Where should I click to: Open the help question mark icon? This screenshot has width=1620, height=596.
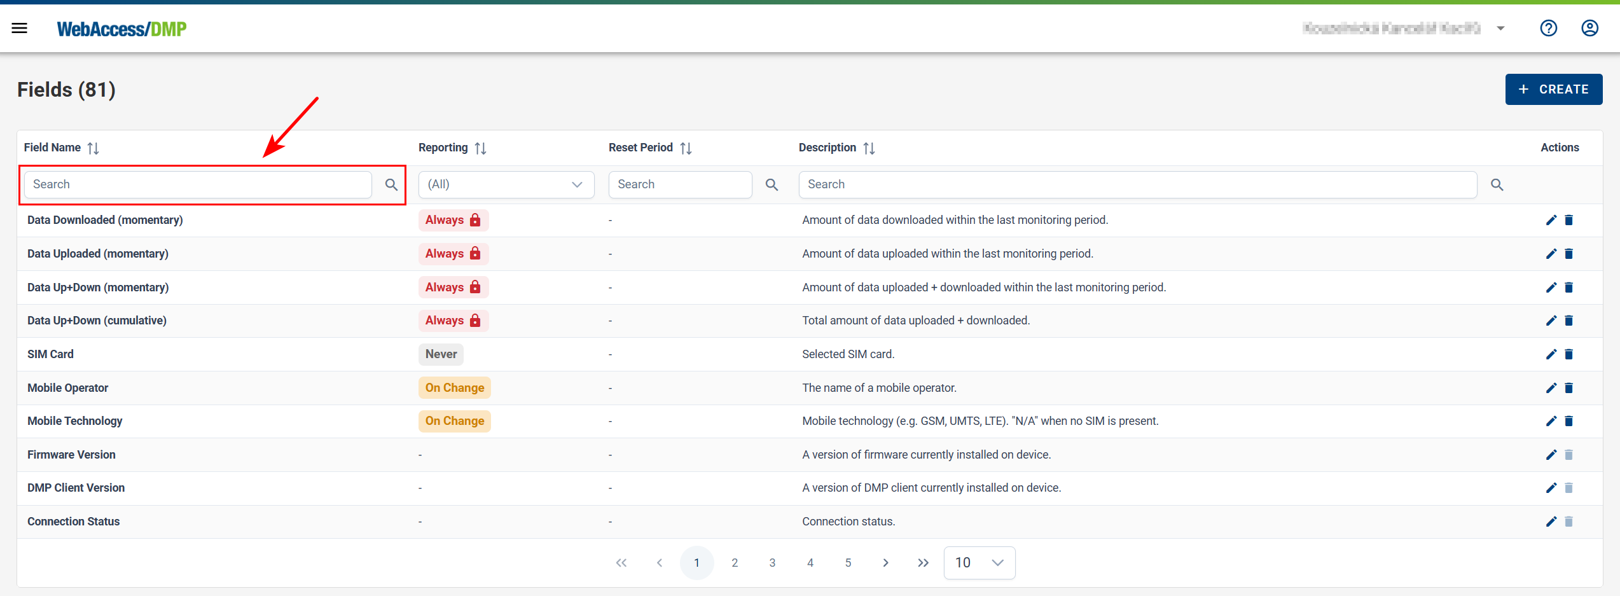coord(1548,28)
